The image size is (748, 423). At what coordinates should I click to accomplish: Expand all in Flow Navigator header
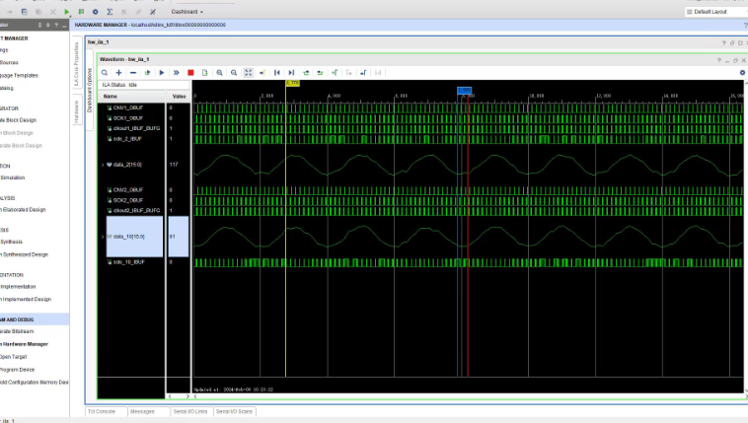[x=48, y=25]
